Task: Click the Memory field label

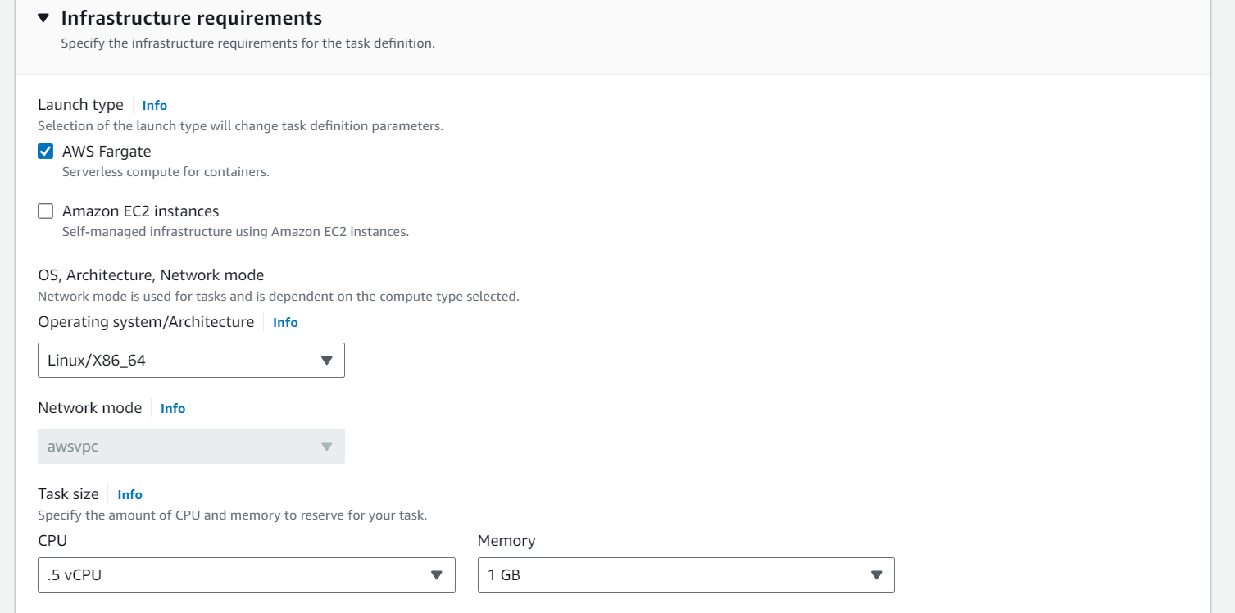Action: (506, 541)
